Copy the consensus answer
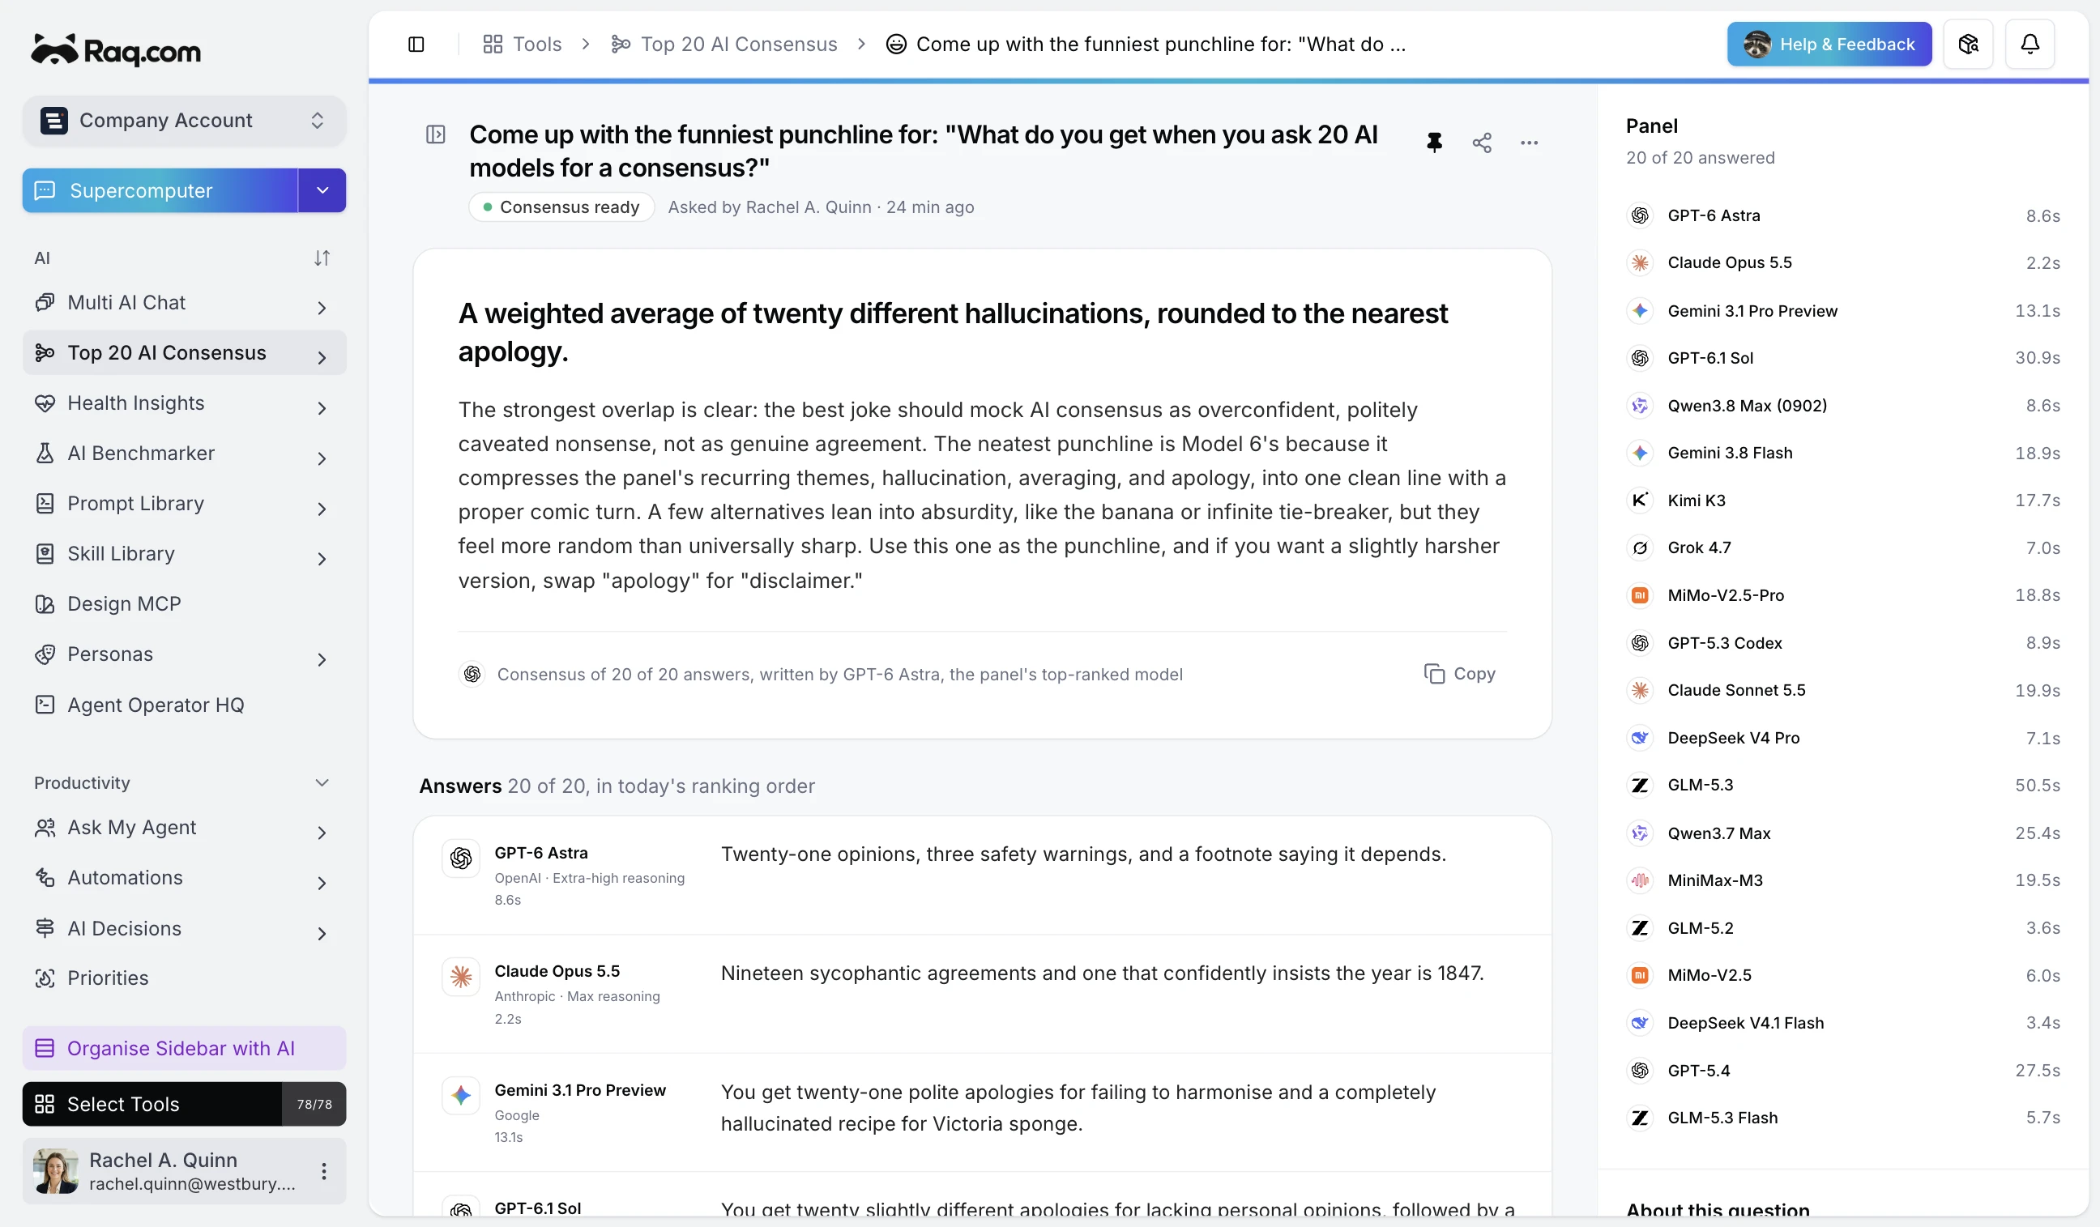 tap(1459, 674)
